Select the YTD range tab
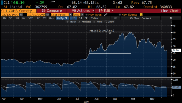182x103 pixels. coord(31,18)
